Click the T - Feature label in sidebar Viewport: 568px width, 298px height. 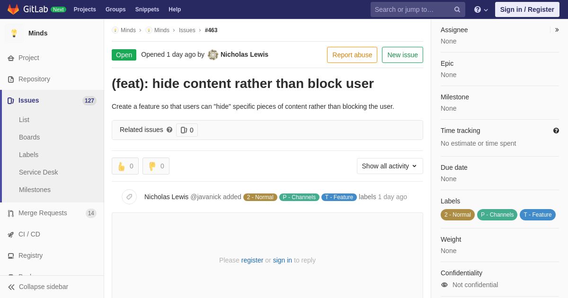[x=538, y=215]
